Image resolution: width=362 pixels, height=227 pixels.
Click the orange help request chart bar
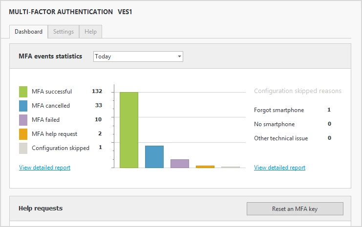(205, 167)
